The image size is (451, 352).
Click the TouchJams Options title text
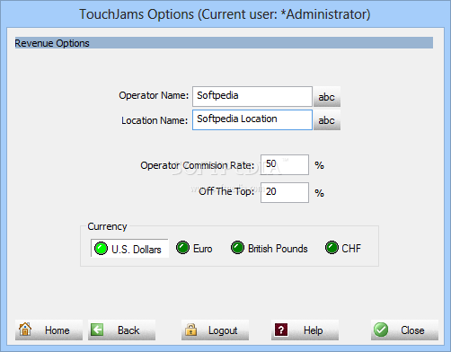[x=225, y=14]
